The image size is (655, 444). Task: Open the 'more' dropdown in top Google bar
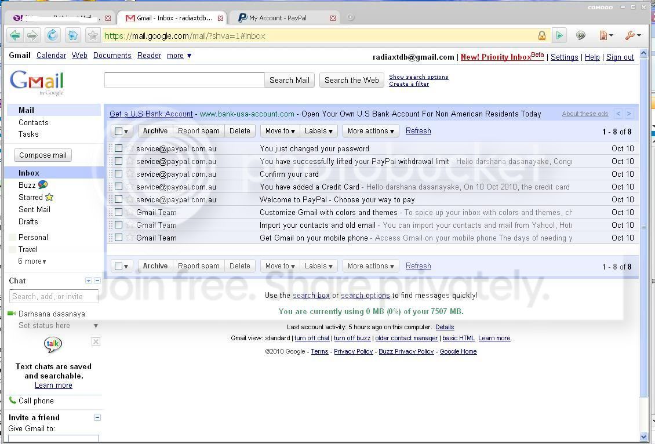click(179, 56)
